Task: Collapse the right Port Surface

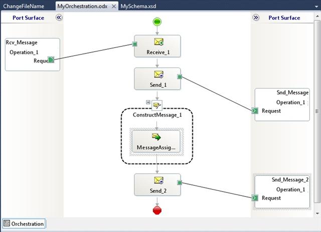Action: coord(256,17)
